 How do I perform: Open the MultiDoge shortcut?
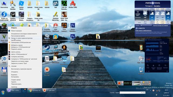click(55, 38)
